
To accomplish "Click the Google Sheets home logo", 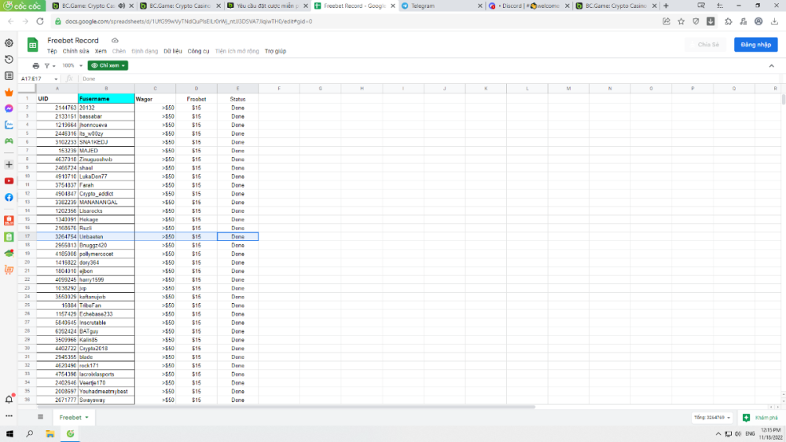I will pyautogui.click(x=33, y=45).
